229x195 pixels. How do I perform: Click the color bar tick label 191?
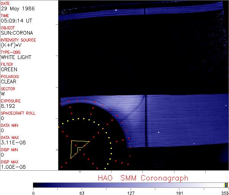[180, 192]
